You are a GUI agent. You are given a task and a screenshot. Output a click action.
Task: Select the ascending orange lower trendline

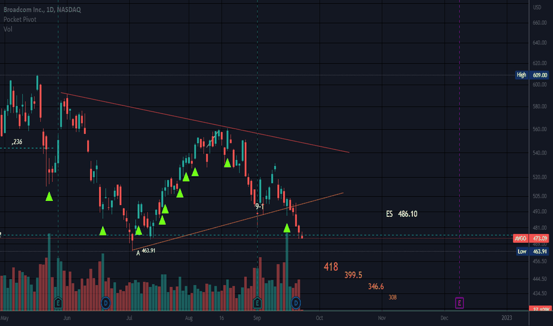click(238, 221)
